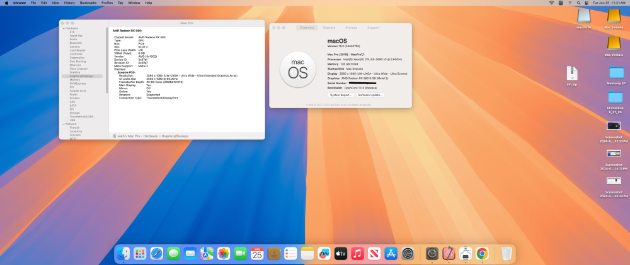Image resolution: width=630 pixels, height=265 pixels.
Task: Select Thunderbolt/USB4 in the sidebar
Action: 81,117
